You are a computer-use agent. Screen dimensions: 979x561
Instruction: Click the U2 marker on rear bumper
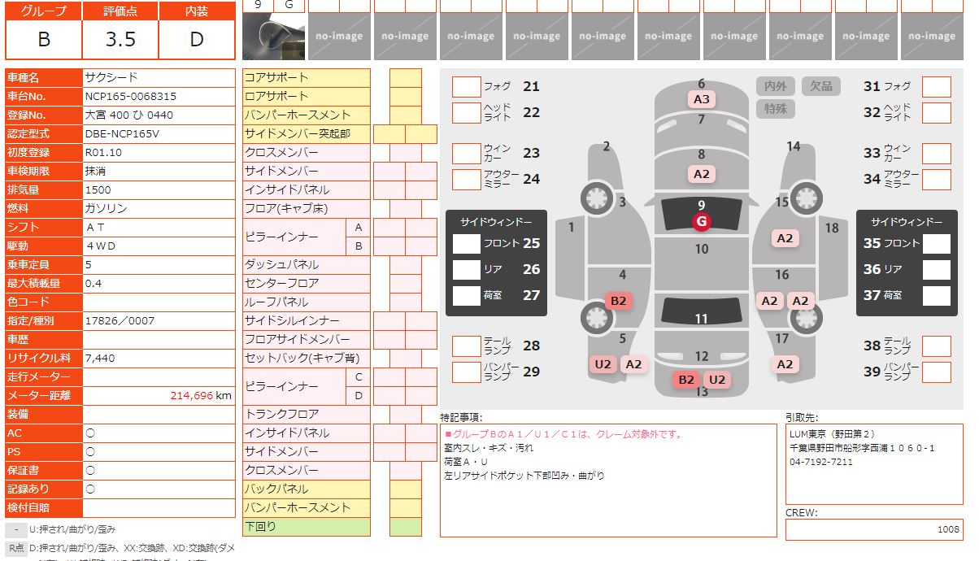(716, 380)
